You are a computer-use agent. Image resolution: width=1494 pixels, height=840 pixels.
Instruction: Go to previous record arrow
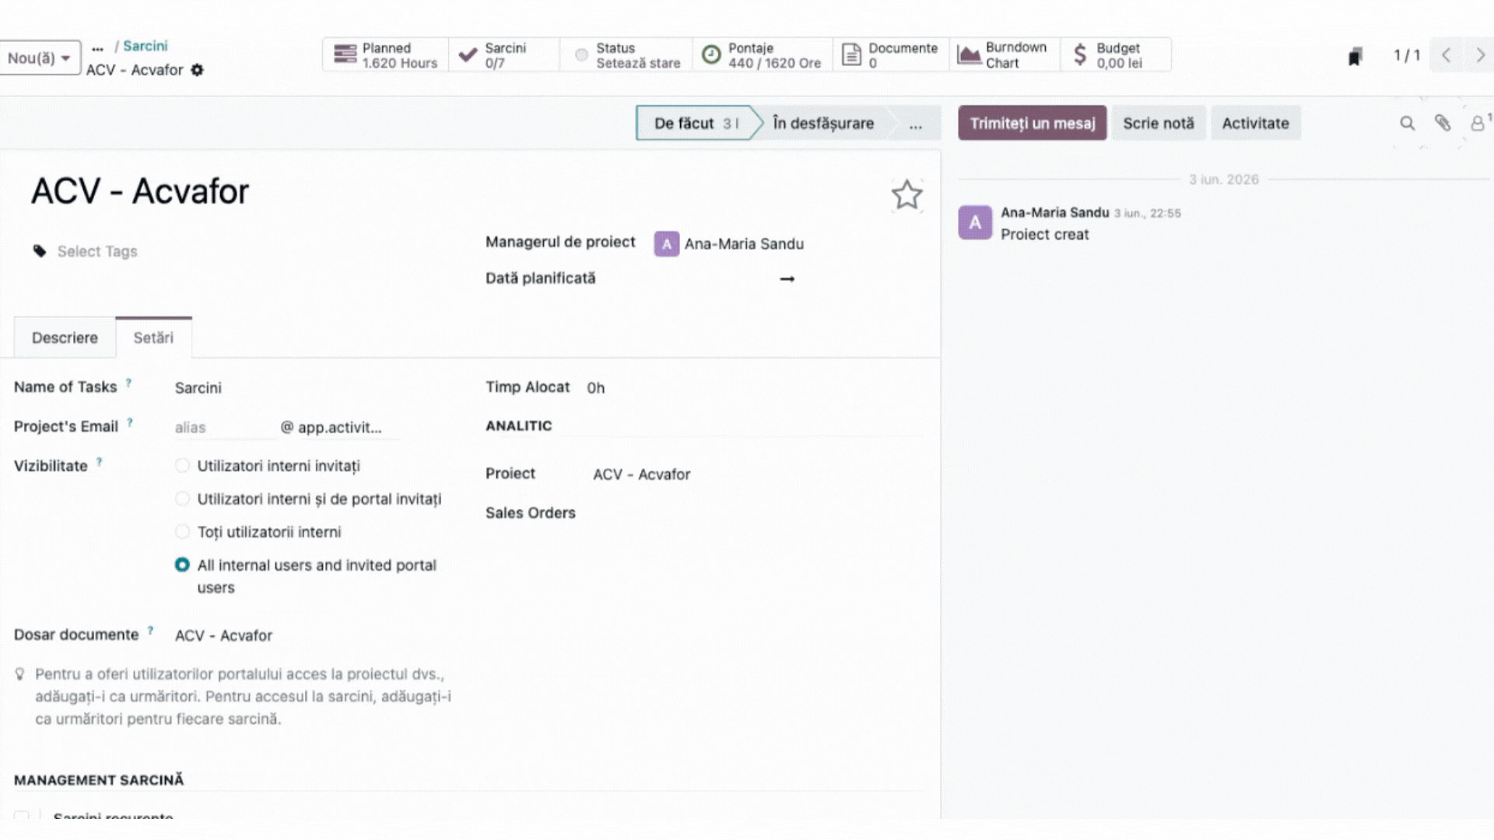[1447, 55]
